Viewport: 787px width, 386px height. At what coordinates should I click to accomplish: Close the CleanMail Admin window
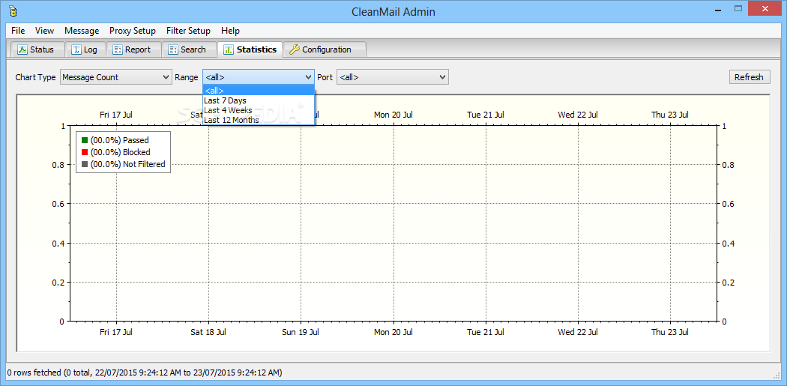point(765,9)
